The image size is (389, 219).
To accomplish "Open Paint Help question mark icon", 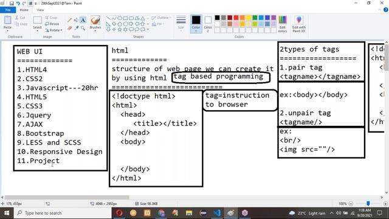I will click(x=385, y=10).
